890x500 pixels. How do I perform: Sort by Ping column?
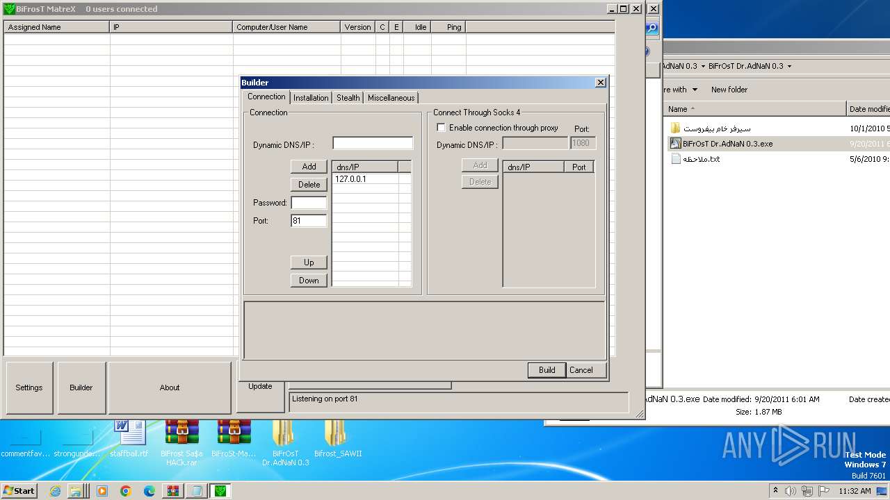click(448, 27)
